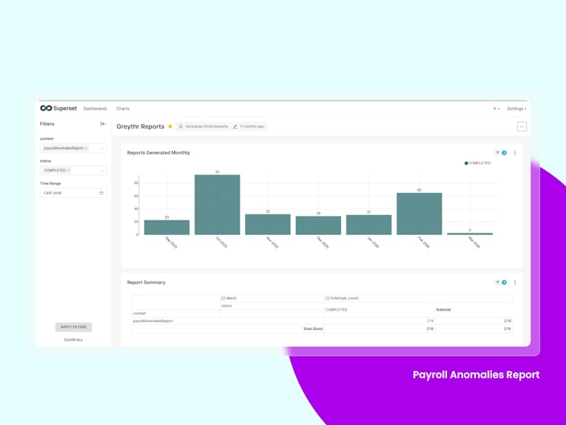
Task: Expand the context filter dropdown arrow
Action: click(102, 149)
